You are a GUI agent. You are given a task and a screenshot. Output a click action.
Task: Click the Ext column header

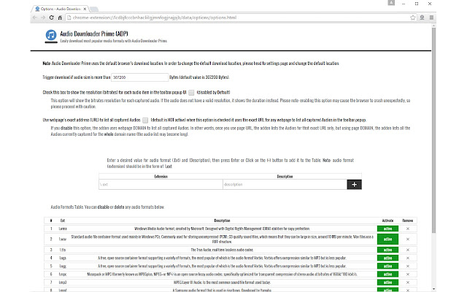63,220
